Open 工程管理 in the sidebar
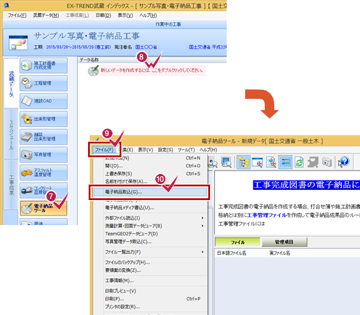Viewport: 360px width, 315px height. (43, 83)
